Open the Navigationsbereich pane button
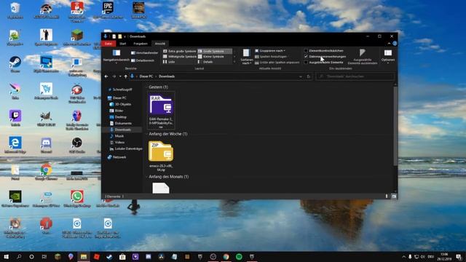Image resolution: width=466 pixels, height=262 pixels. pyautogui.click(x=116, y=56)
